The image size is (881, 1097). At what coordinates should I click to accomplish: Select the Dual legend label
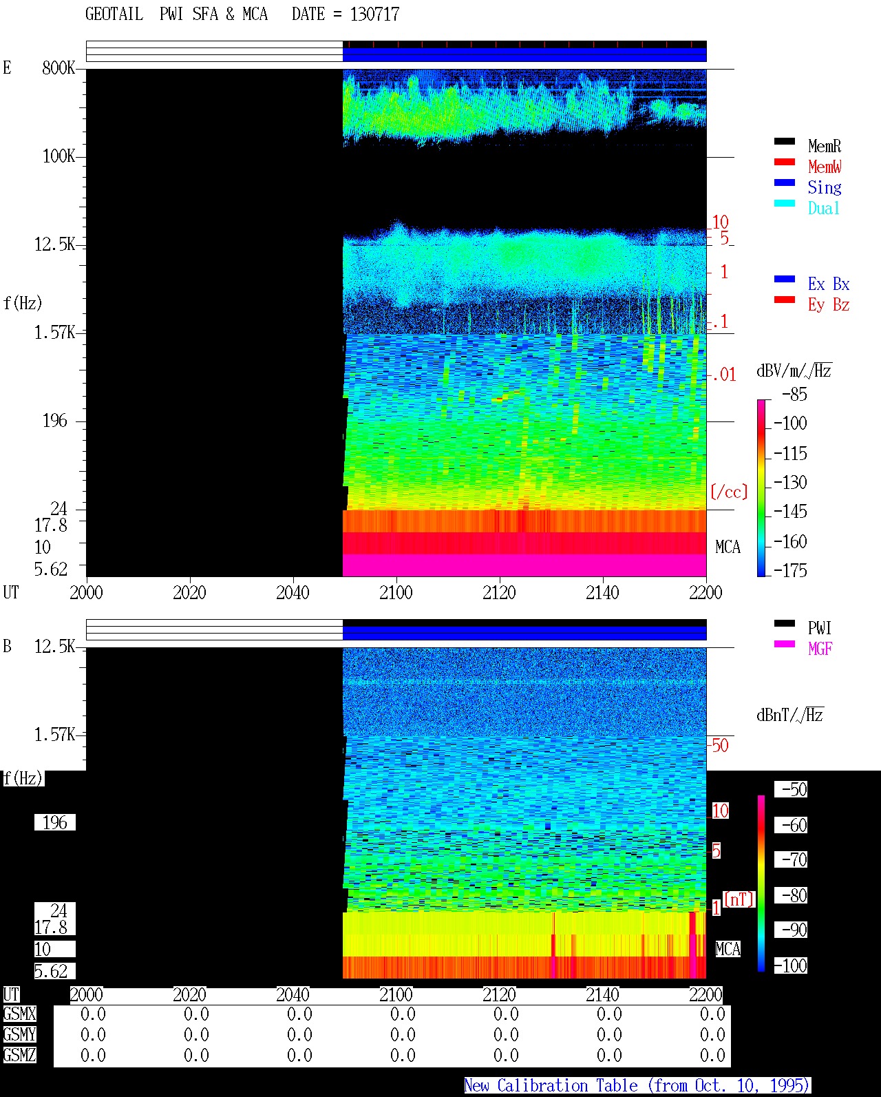pyautogui.click(x=824, y=208)
